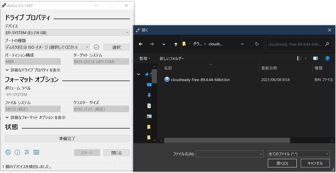Click the 準備完了 progress bar
Image resolution: width=336 pixels, height=173 pixels.
[67, 139]
